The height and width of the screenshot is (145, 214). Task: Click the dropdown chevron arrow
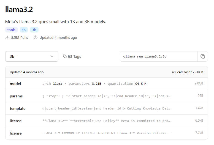click(x=52, y=56)
